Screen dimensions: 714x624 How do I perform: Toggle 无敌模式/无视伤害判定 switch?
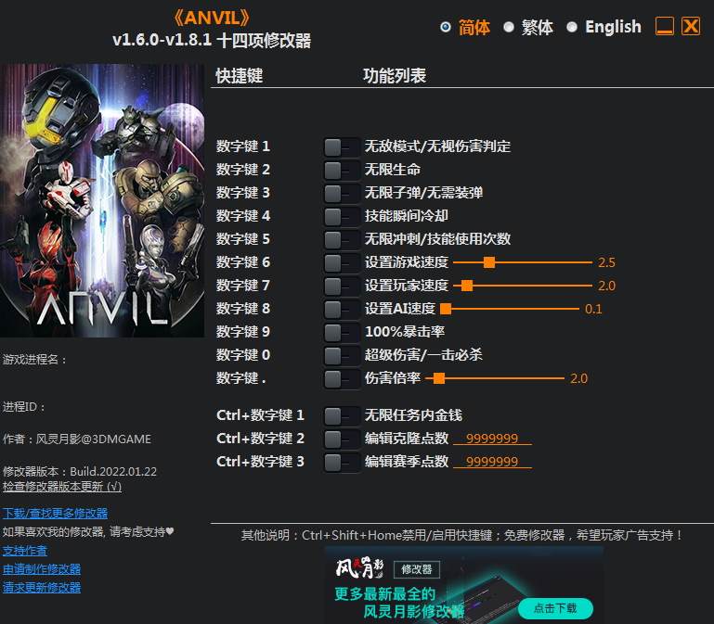342,146
